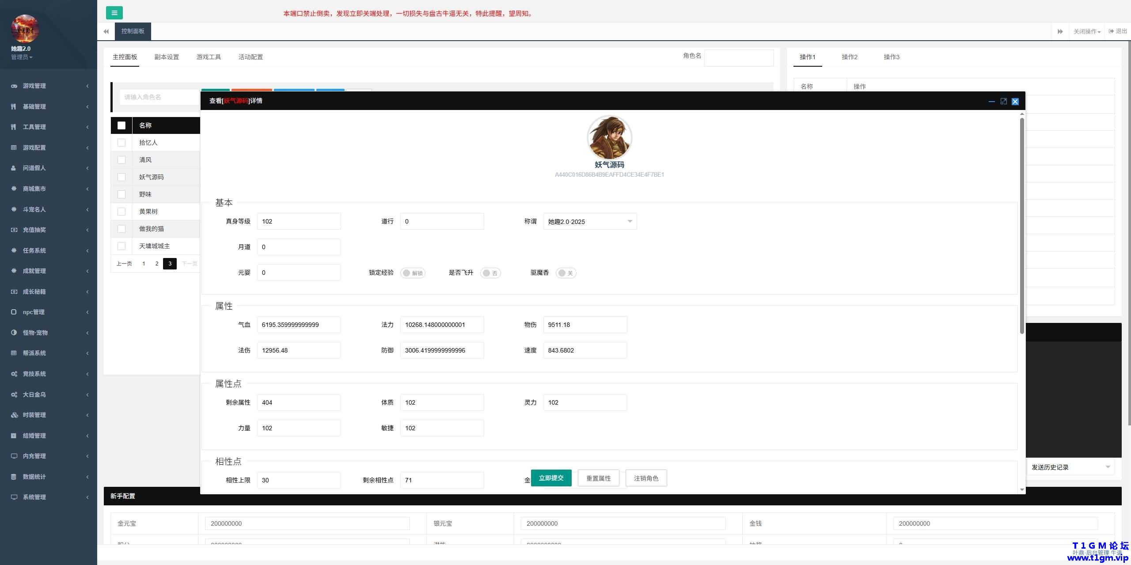Click the icon beside 工具管理
The width and height of the screenshot is (1131, 565).
click(x=14, y=127)
